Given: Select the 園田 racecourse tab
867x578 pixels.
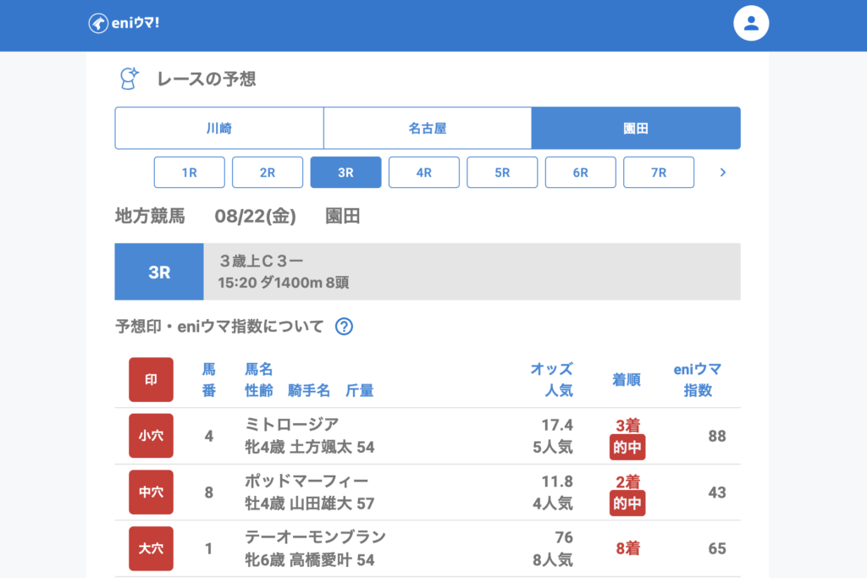Looking at the screenshot, I should point(636,129).
